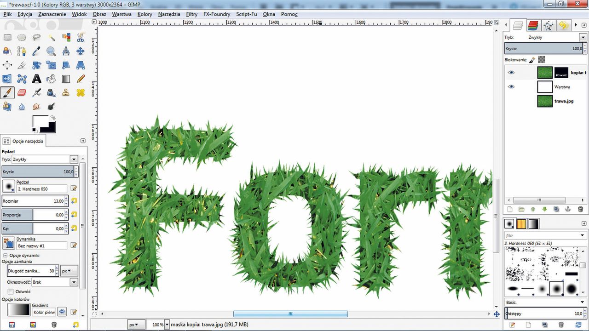Select the Perspective tool

pos(81,65)
